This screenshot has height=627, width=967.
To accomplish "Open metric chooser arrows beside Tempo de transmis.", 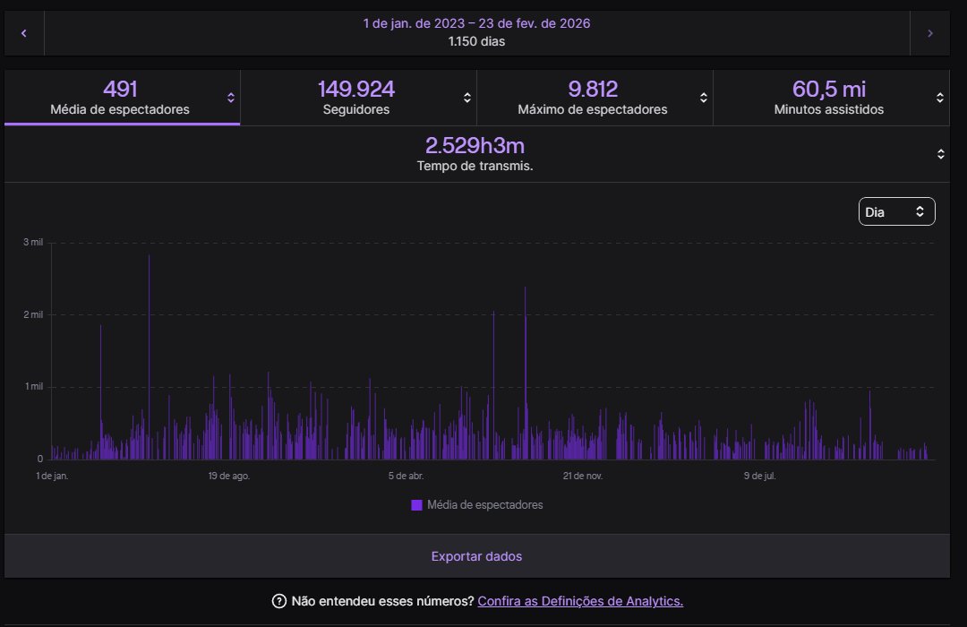I will tap(940, 154).
